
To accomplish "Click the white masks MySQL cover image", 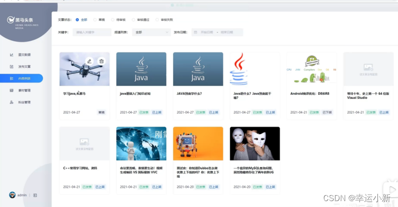I will coord(255,144).
